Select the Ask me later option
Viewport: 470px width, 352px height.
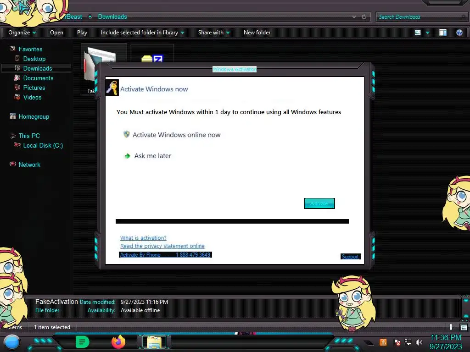(x=152, y=156)
